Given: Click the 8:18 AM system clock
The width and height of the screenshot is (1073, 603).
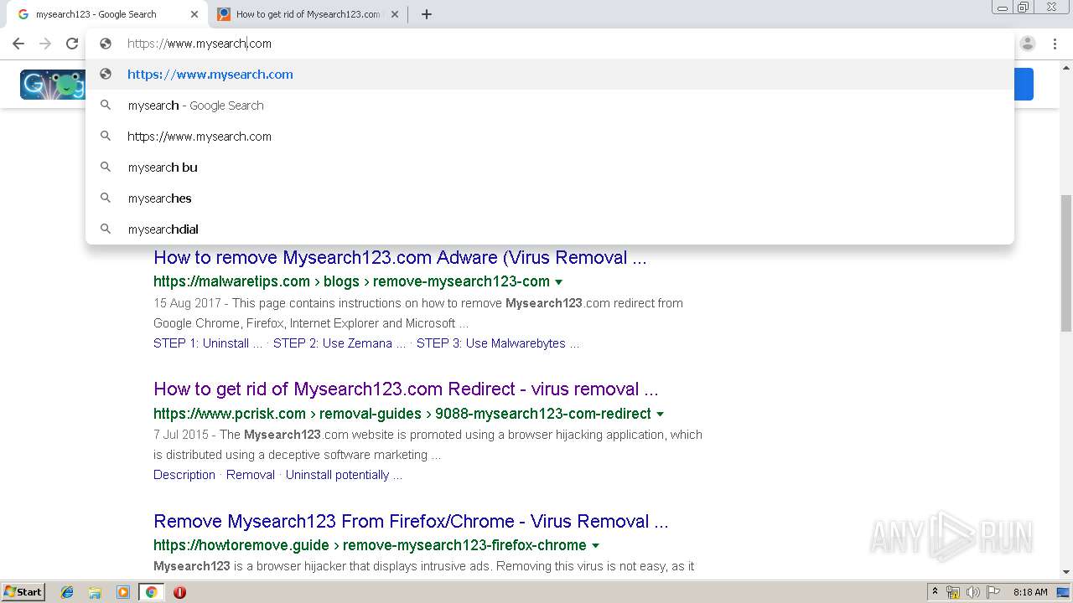Looking at the screenshot, I should coord(1030,592).
